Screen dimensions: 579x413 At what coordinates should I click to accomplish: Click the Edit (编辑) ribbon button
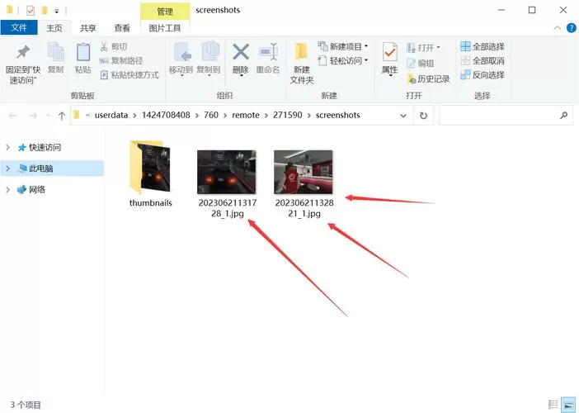[x=420, y=64]
